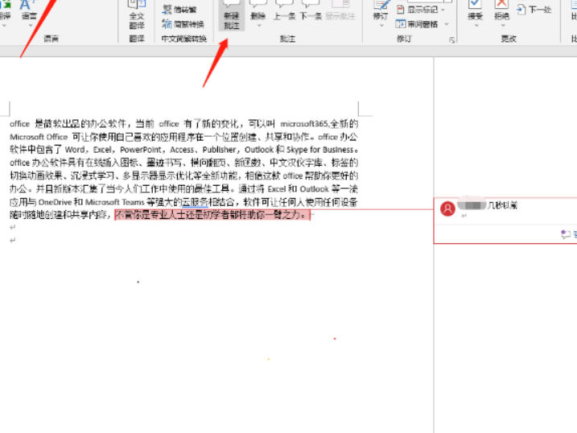The image size is (577, 433).
Task: Click the highlighted sentence 不管你是专业人士
Action: click(212, 215)
